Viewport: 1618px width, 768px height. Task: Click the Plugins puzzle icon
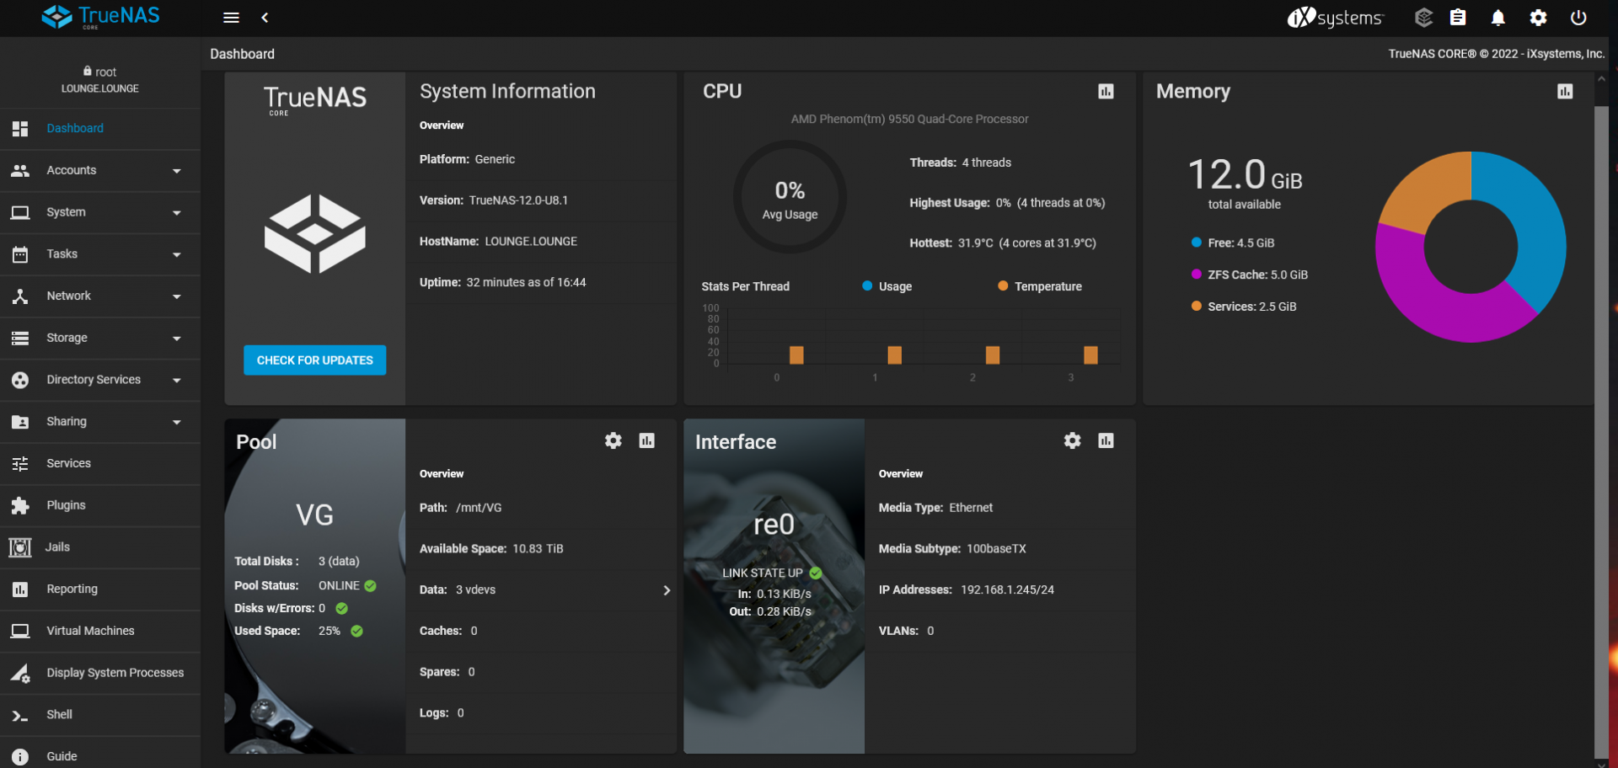(x=20, y=506)
